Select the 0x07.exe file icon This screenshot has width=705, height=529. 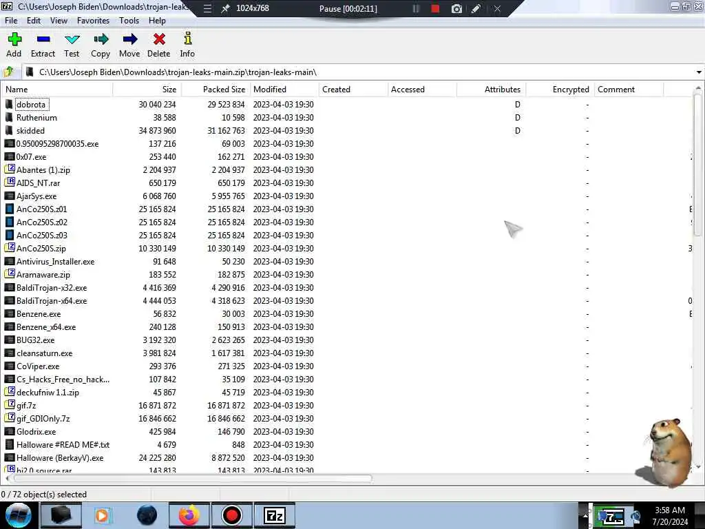click(10, 156)
